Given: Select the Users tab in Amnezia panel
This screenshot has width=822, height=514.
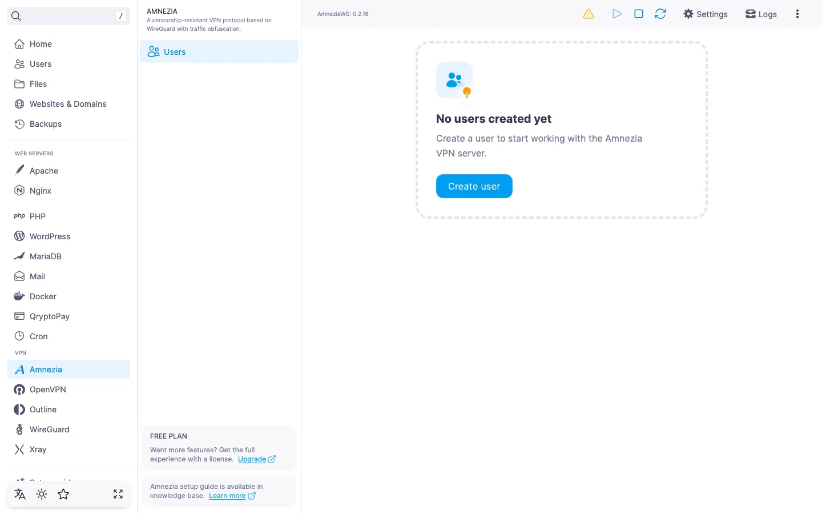Looking at the screenshot, I should (219, 51).
